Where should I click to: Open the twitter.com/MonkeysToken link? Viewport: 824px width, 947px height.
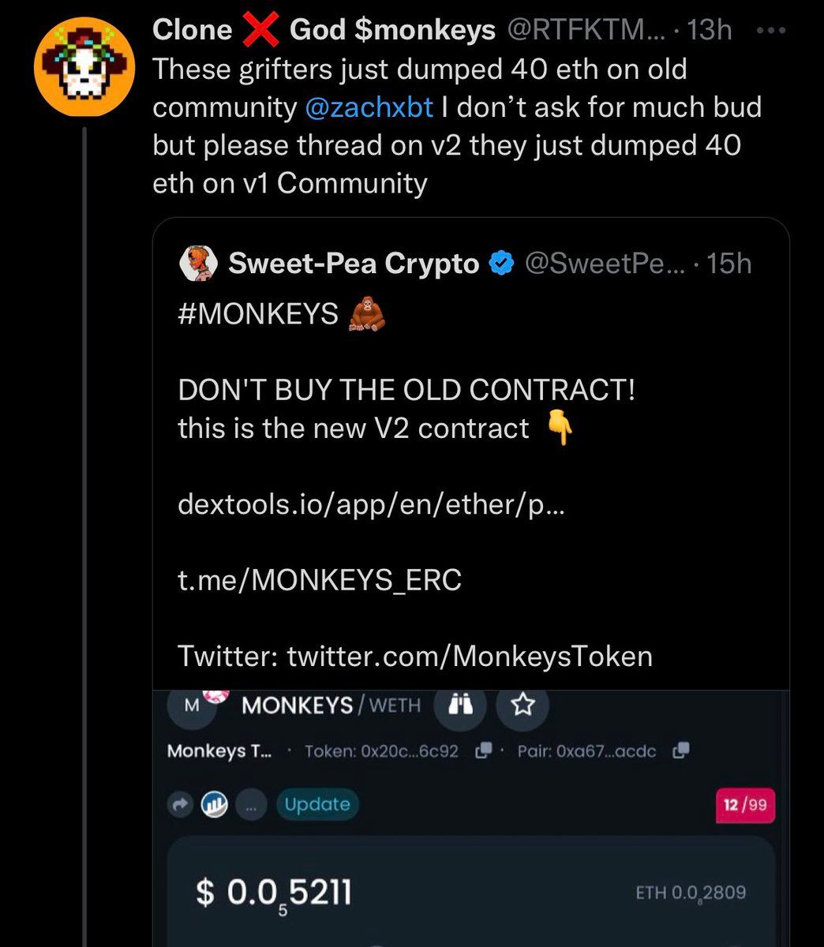(x=470, y=656)
